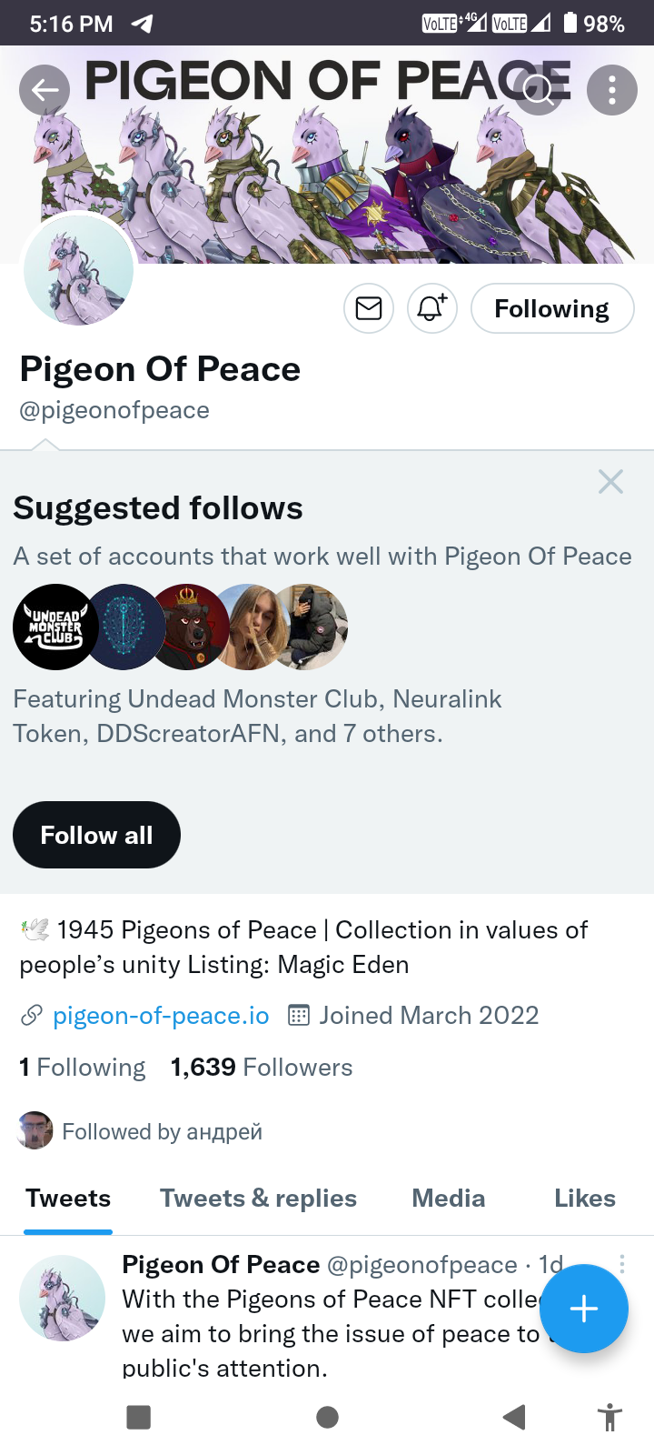Viewport: 654px width, 1455px height.
Task: Compose a new tweet with plus button
Action: pyautogui.click(x=583, y=1309)
